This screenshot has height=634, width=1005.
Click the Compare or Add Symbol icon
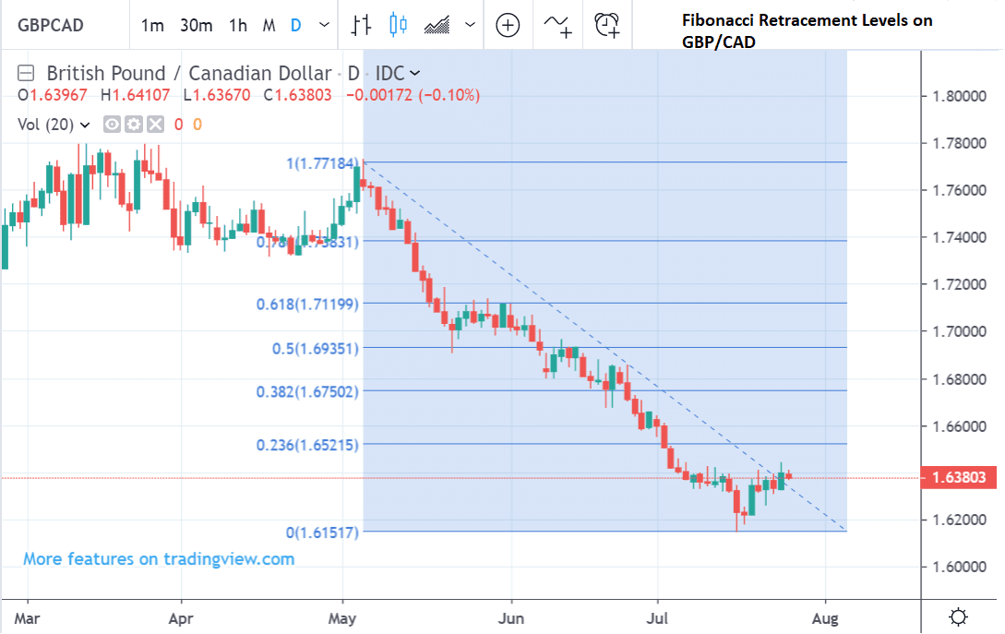coord(508,25)
